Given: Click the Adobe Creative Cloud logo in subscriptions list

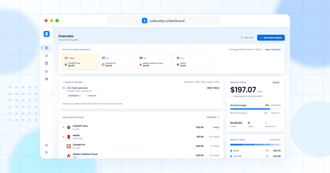Looking at the screenshot, I should [x=68, y=155].
